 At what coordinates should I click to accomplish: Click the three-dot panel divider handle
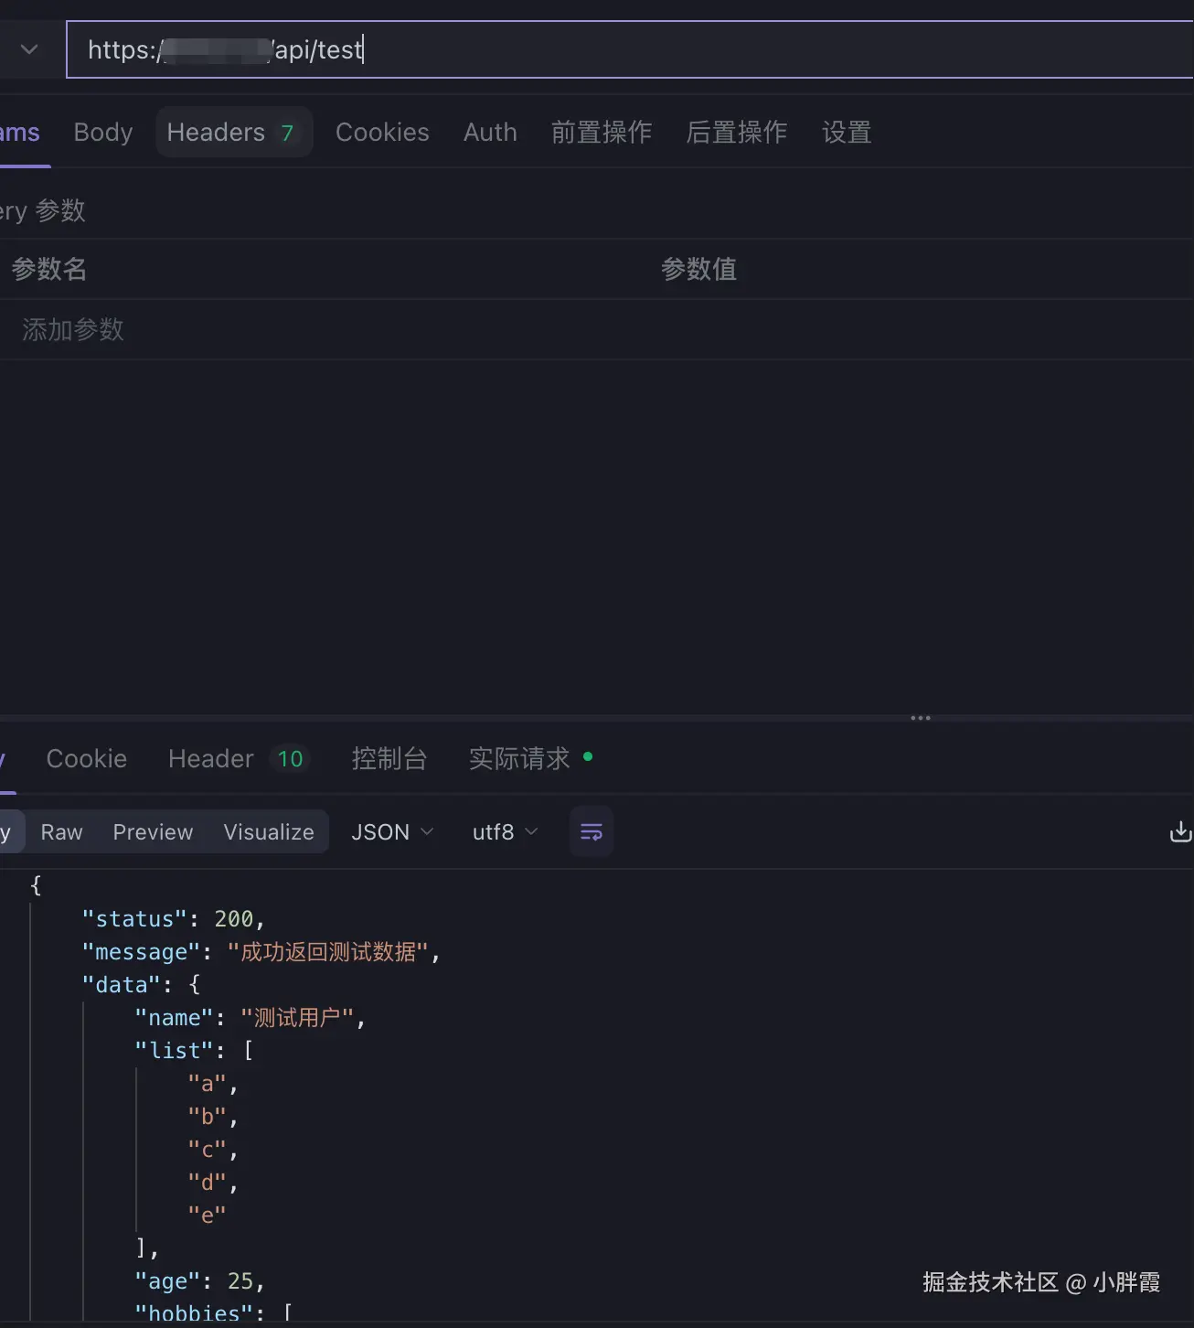921,718
